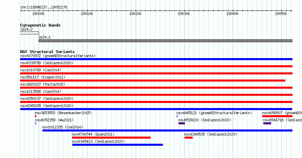Click the 2p24.2 cytogenetic band box
Viewport: 302px width, 158px height.
click(x=30, y=33)
